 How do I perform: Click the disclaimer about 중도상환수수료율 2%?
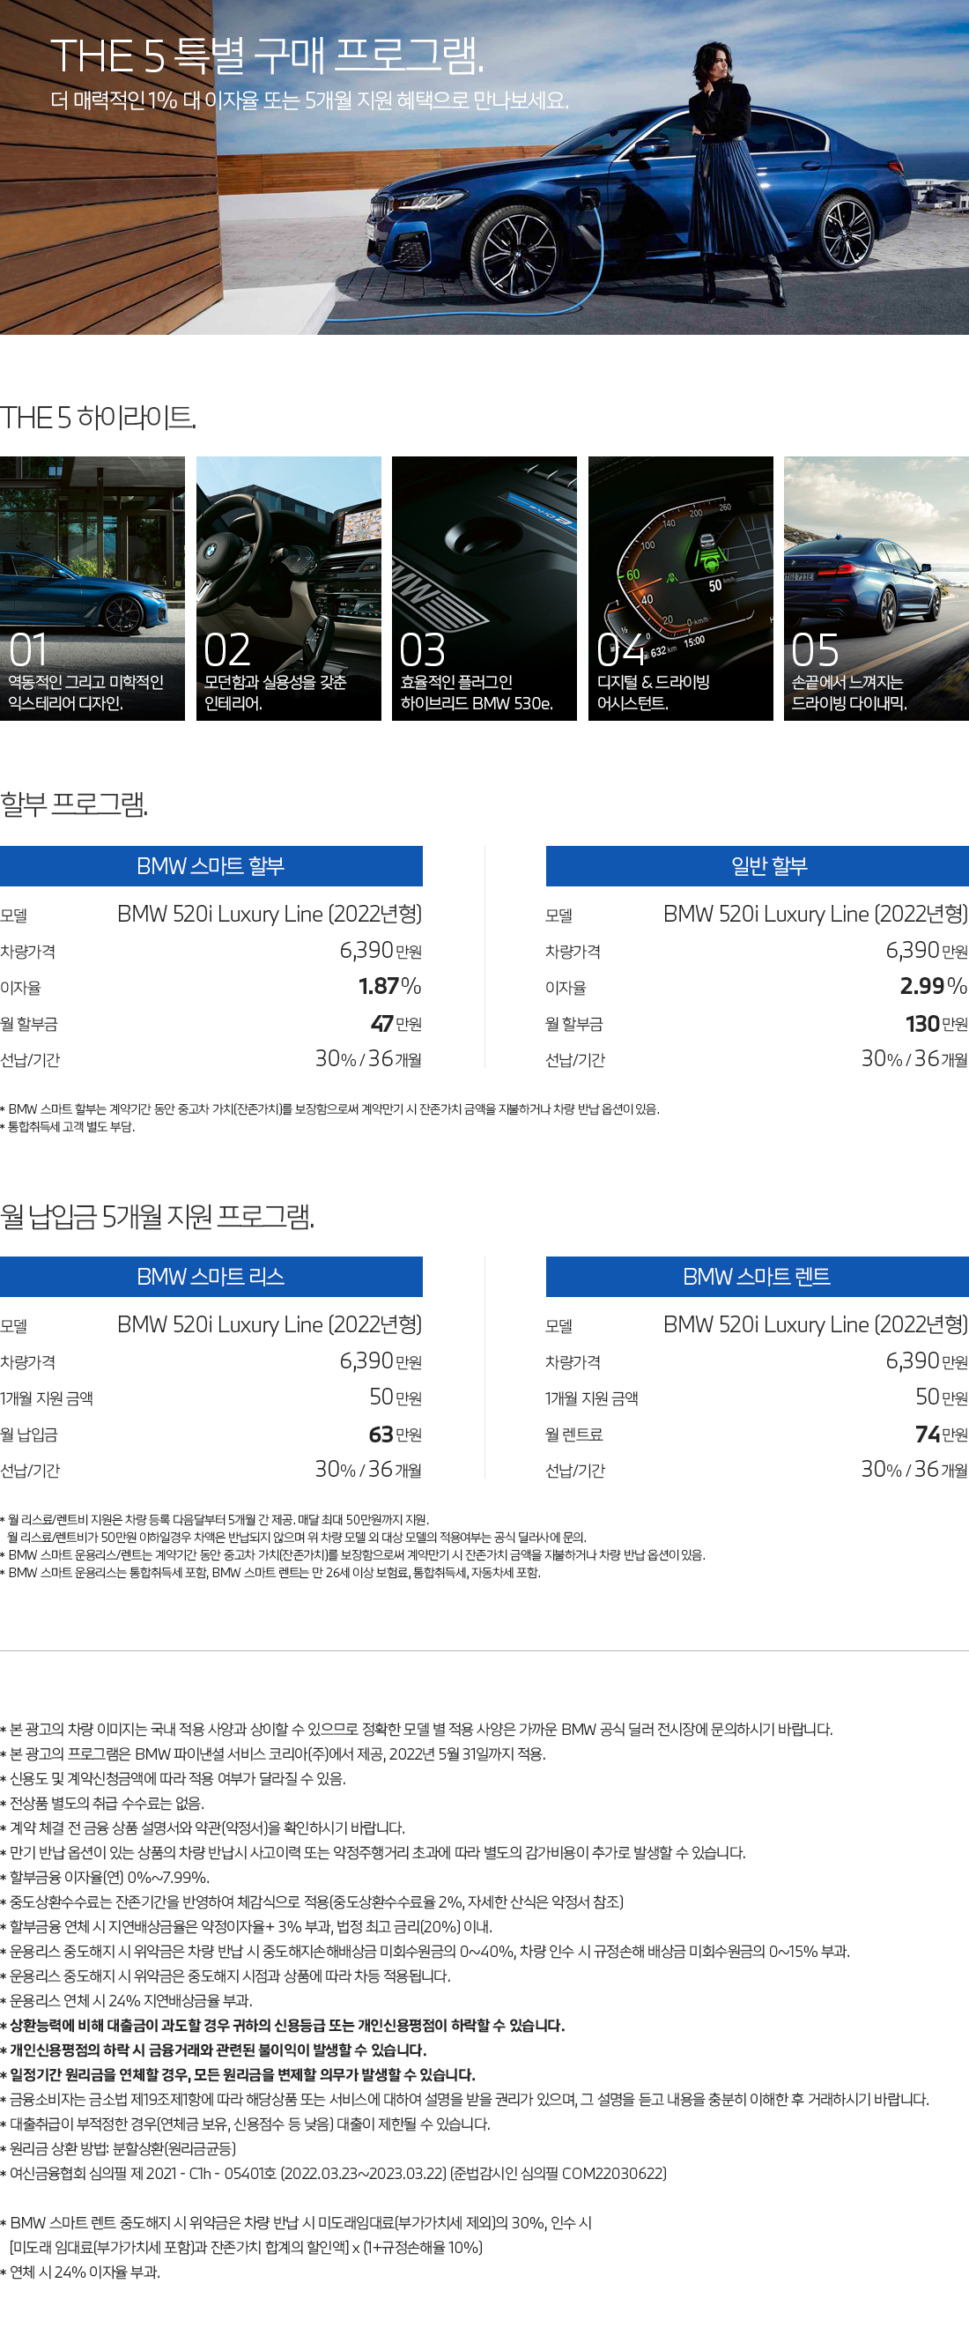tap(312, 1901)
